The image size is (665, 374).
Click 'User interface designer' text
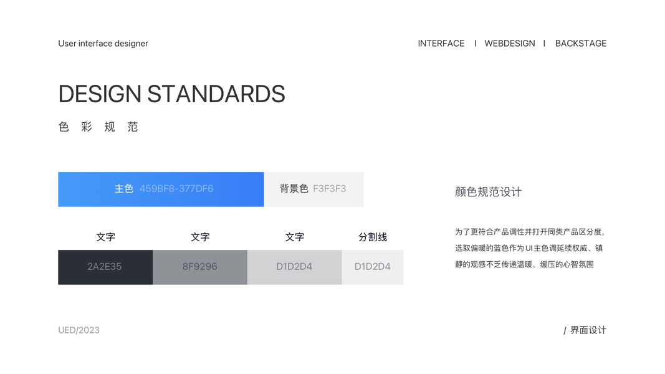click(103, 44)
